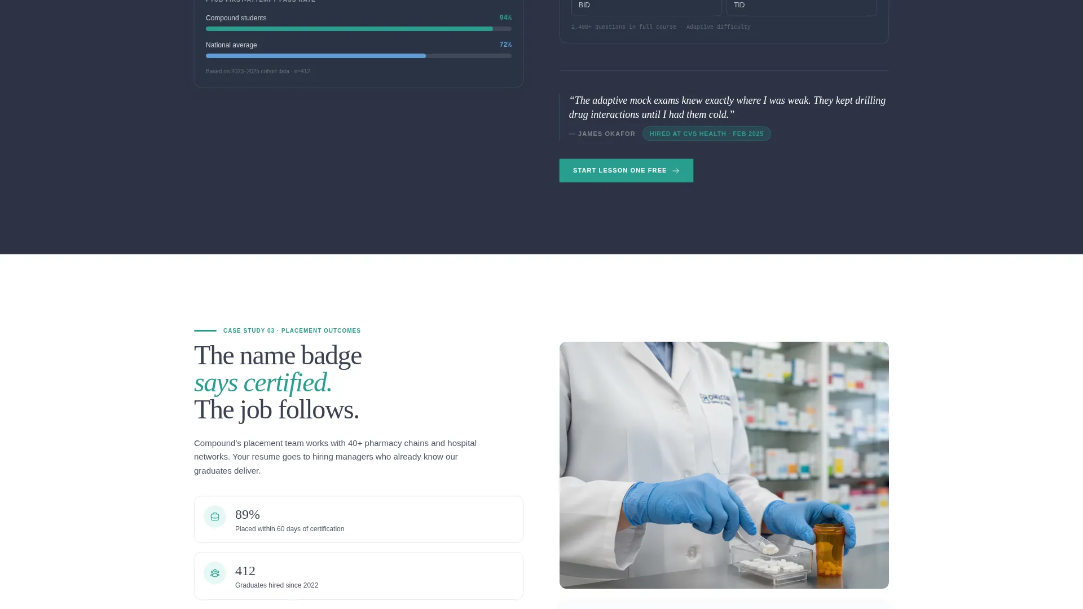Click the placement team description paragraph

[335, 457]
